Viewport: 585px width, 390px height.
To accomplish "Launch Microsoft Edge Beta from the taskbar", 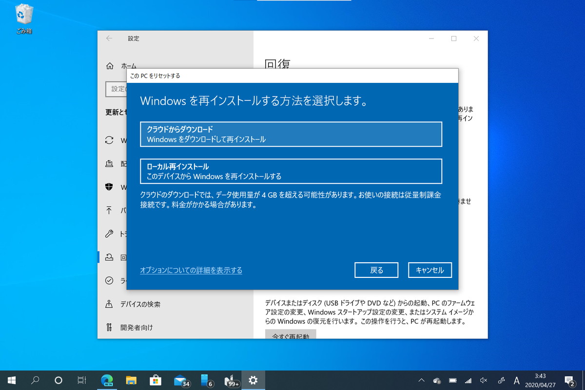I will pos(107,380).
